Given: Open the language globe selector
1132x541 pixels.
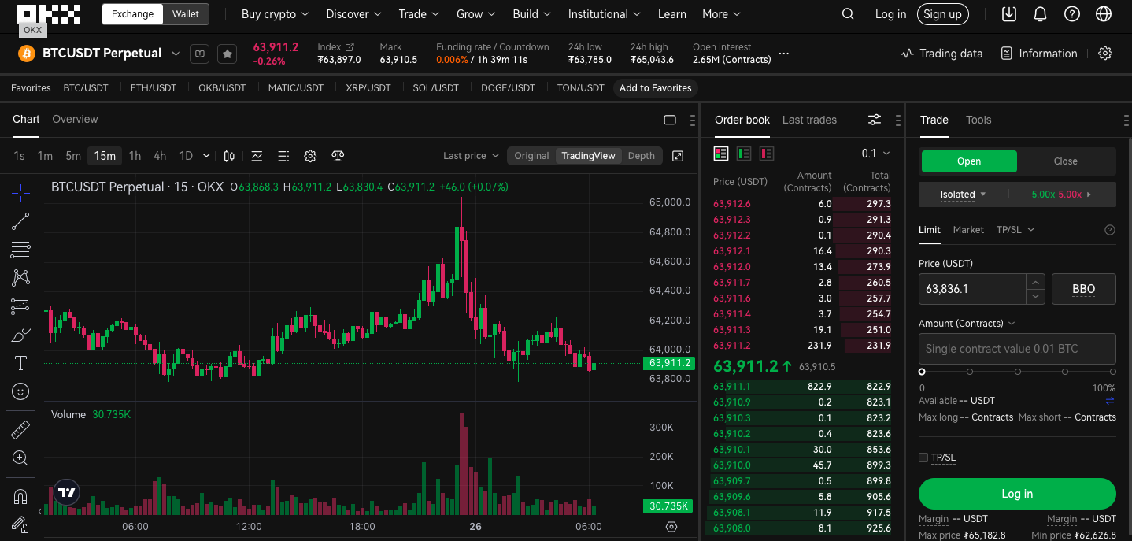Looking at the screenshot, I should [x=1104, y=14].
